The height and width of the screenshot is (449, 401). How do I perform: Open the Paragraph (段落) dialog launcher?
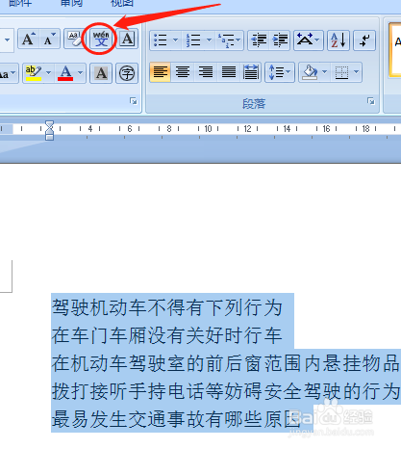pos(371,101)
